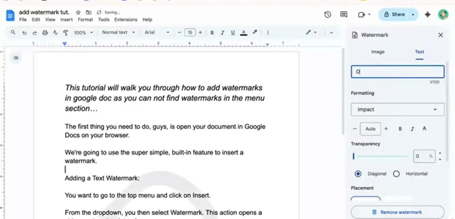Screen dimensions: 455x219
Task: Expand the editing mode pencil dropdown
Action: (311, 32)
